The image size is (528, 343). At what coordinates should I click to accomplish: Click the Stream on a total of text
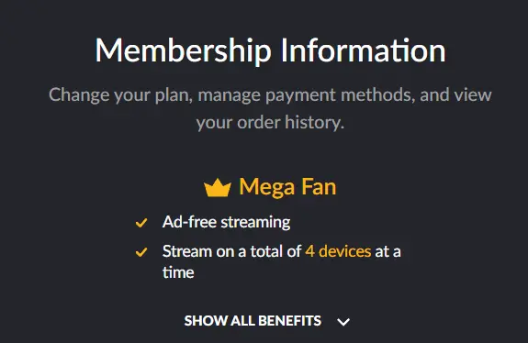231,251
